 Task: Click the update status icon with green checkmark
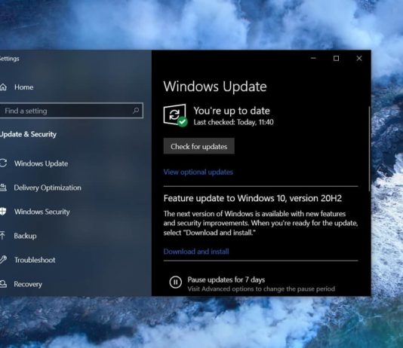coord(175,115)
